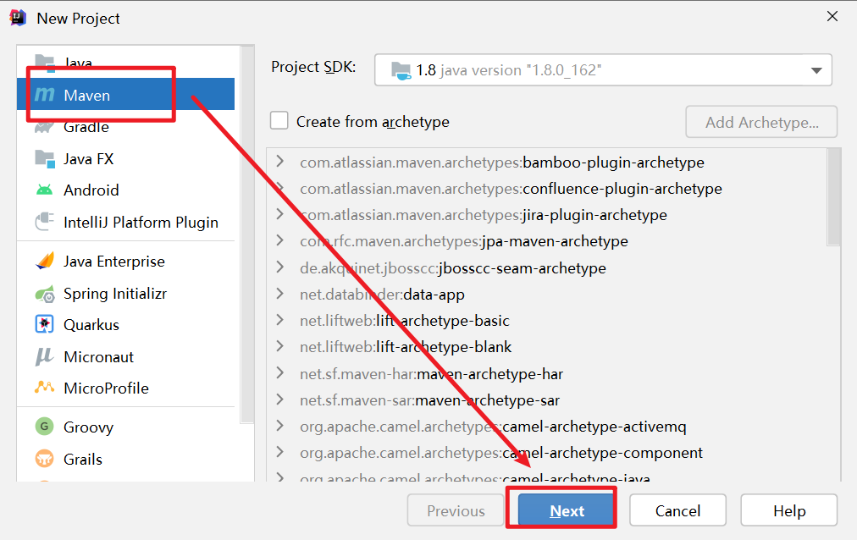857x540 pixels.
Task: Select the Maven project type icon
Action: pyautogui.click(x=45, y=95)
